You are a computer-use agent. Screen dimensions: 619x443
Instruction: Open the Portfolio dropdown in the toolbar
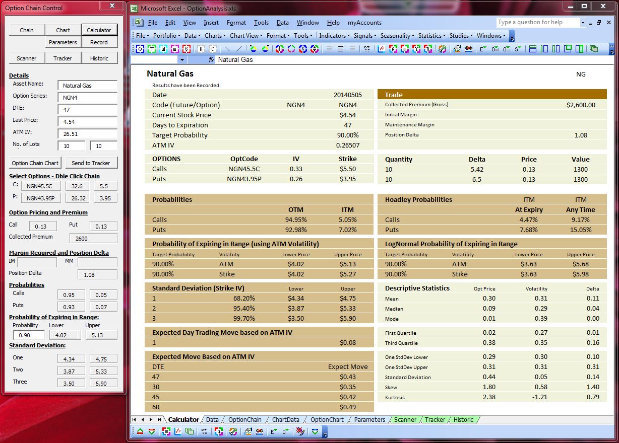tap(167, 36)
